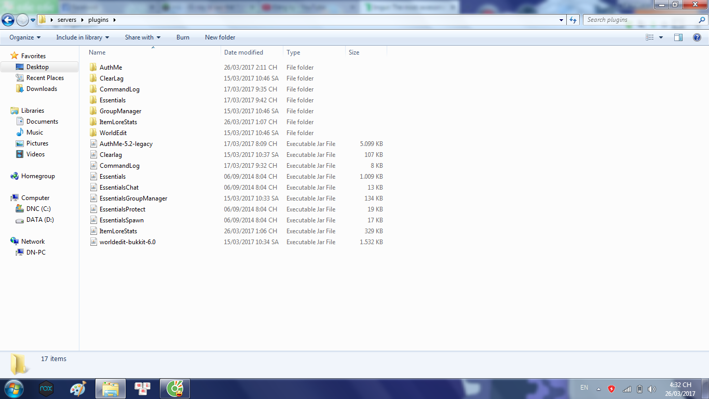Open the Include in library menu
Image resolution: width=709 pixels, height=399 pixels.
(83, 37)
